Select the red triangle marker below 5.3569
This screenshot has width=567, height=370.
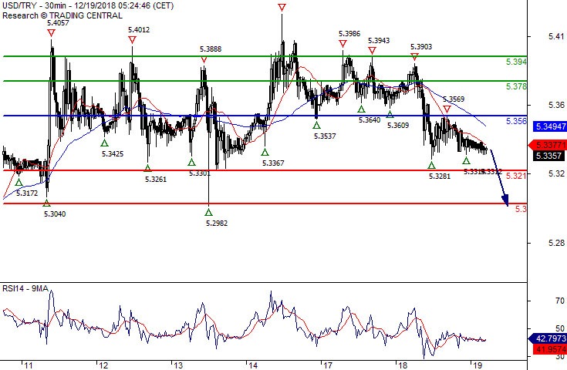pyautogui.click(x=447, y=109)
